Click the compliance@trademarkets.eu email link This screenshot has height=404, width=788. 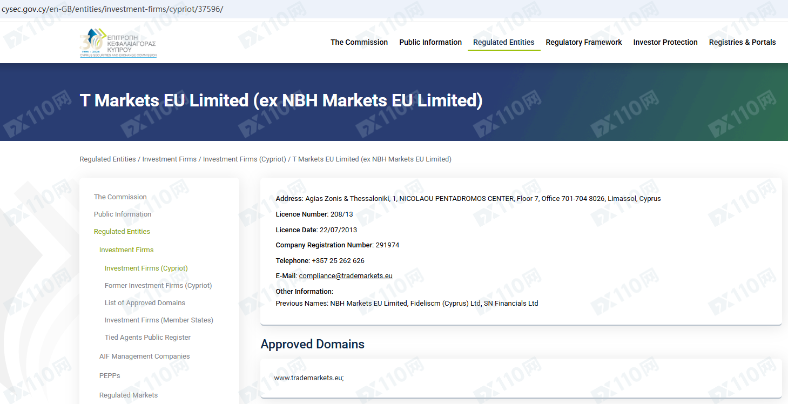[346, 276]
